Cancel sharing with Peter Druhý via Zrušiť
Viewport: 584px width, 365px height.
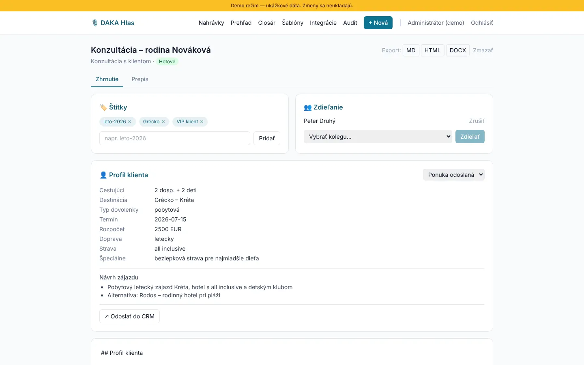477,121
